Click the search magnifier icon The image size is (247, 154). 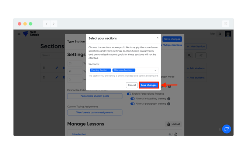[x=189, y=55]
